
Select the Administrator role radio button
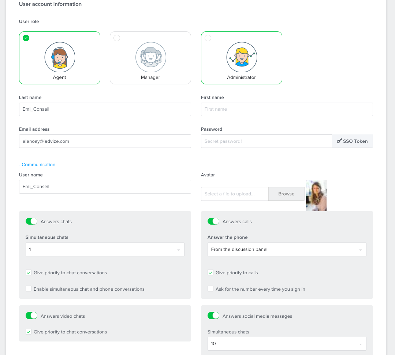(x=208, y=38)
